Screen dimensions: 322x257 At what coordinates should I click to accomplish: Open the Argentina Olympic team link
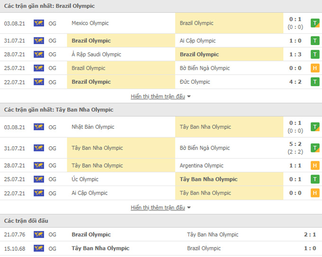click(x=202, y=166)
